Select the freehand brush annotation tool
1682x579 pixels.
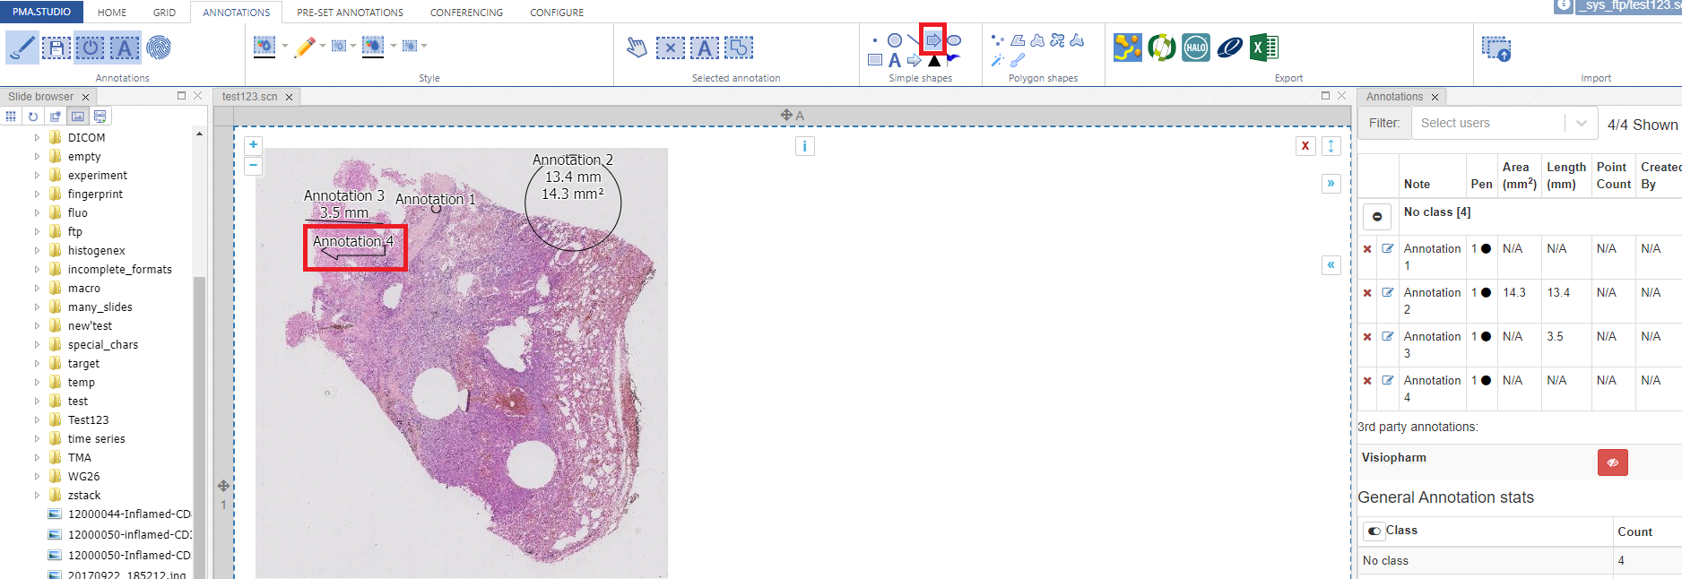22,48
